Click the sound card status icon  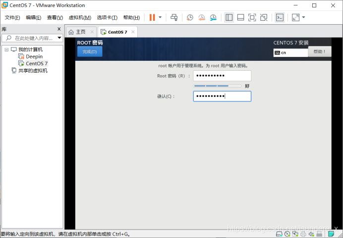311,234
